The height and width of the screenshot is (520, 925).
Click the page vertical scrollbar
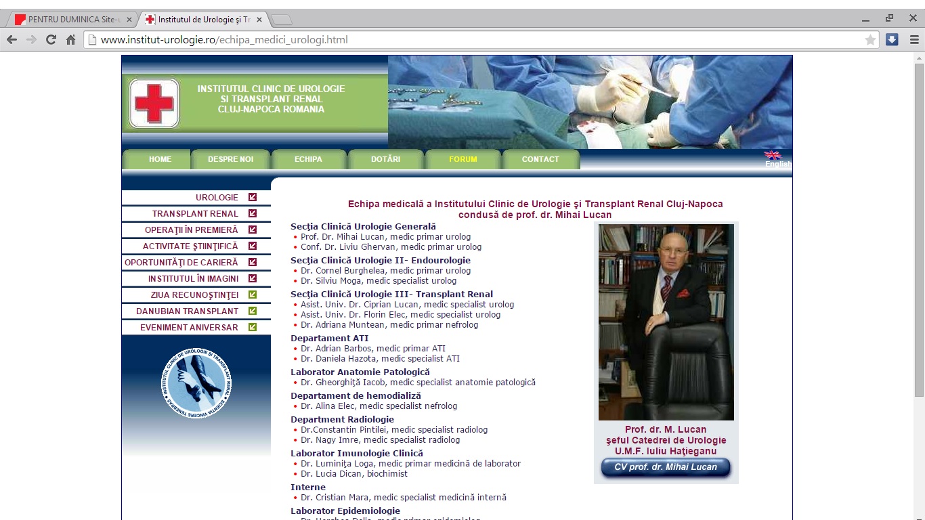coord(919,230)
